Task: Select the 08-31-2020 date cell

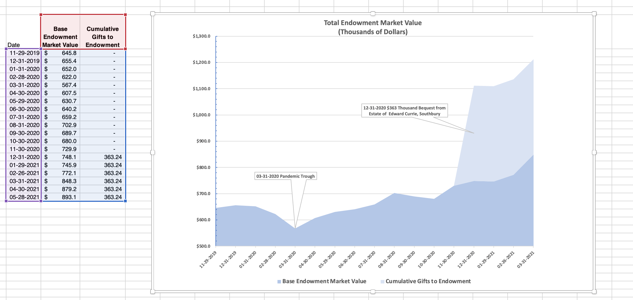Action: click(24, 125)
